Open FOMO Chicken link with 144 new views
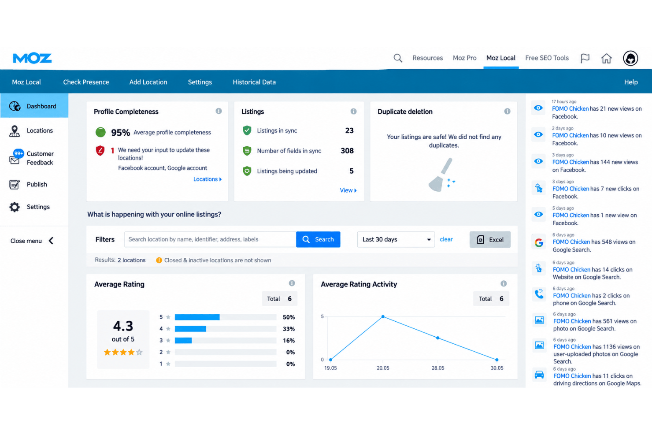The height and width of the screenshot is (435, 652). click(570, 162)
